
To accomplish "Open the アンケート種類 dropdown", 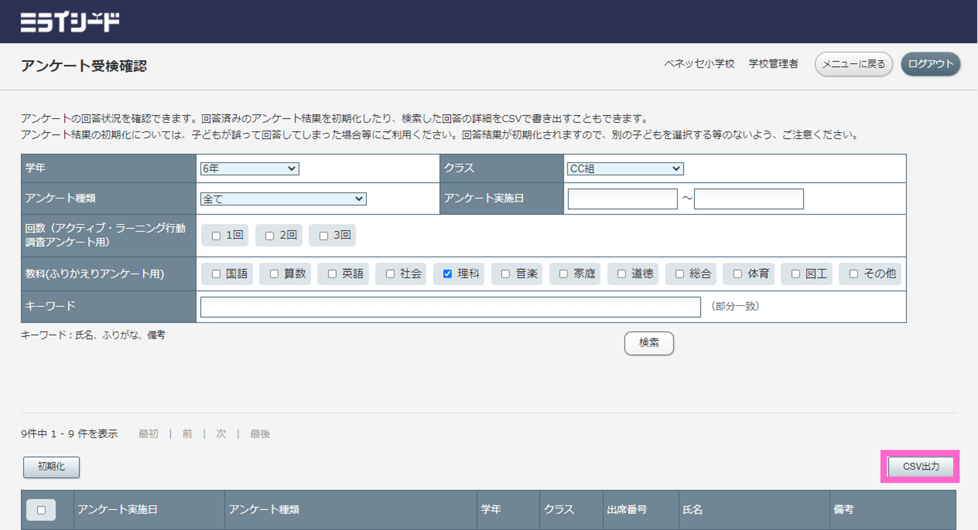I will click(x=283, y=199).
